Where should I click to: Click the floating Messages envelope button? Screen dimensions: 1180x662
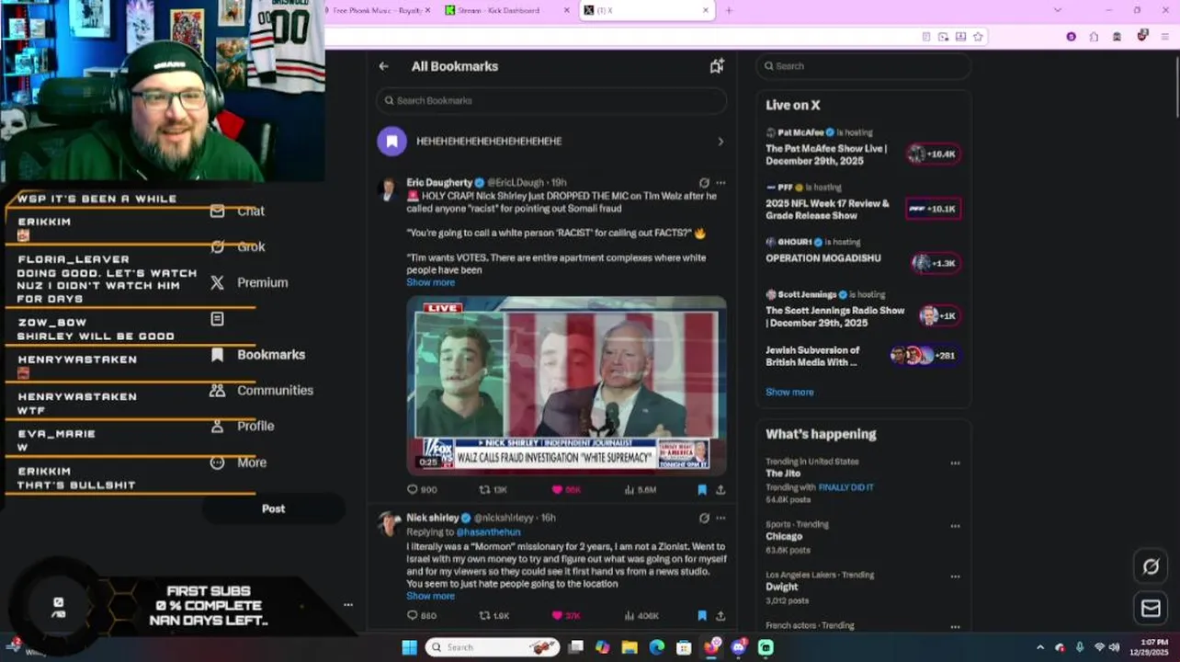point(1151,609)
